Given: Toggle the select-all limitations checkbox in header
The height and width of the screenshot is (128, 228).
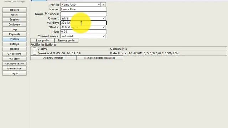Looking at the screenshot, I should click(35, 49).
